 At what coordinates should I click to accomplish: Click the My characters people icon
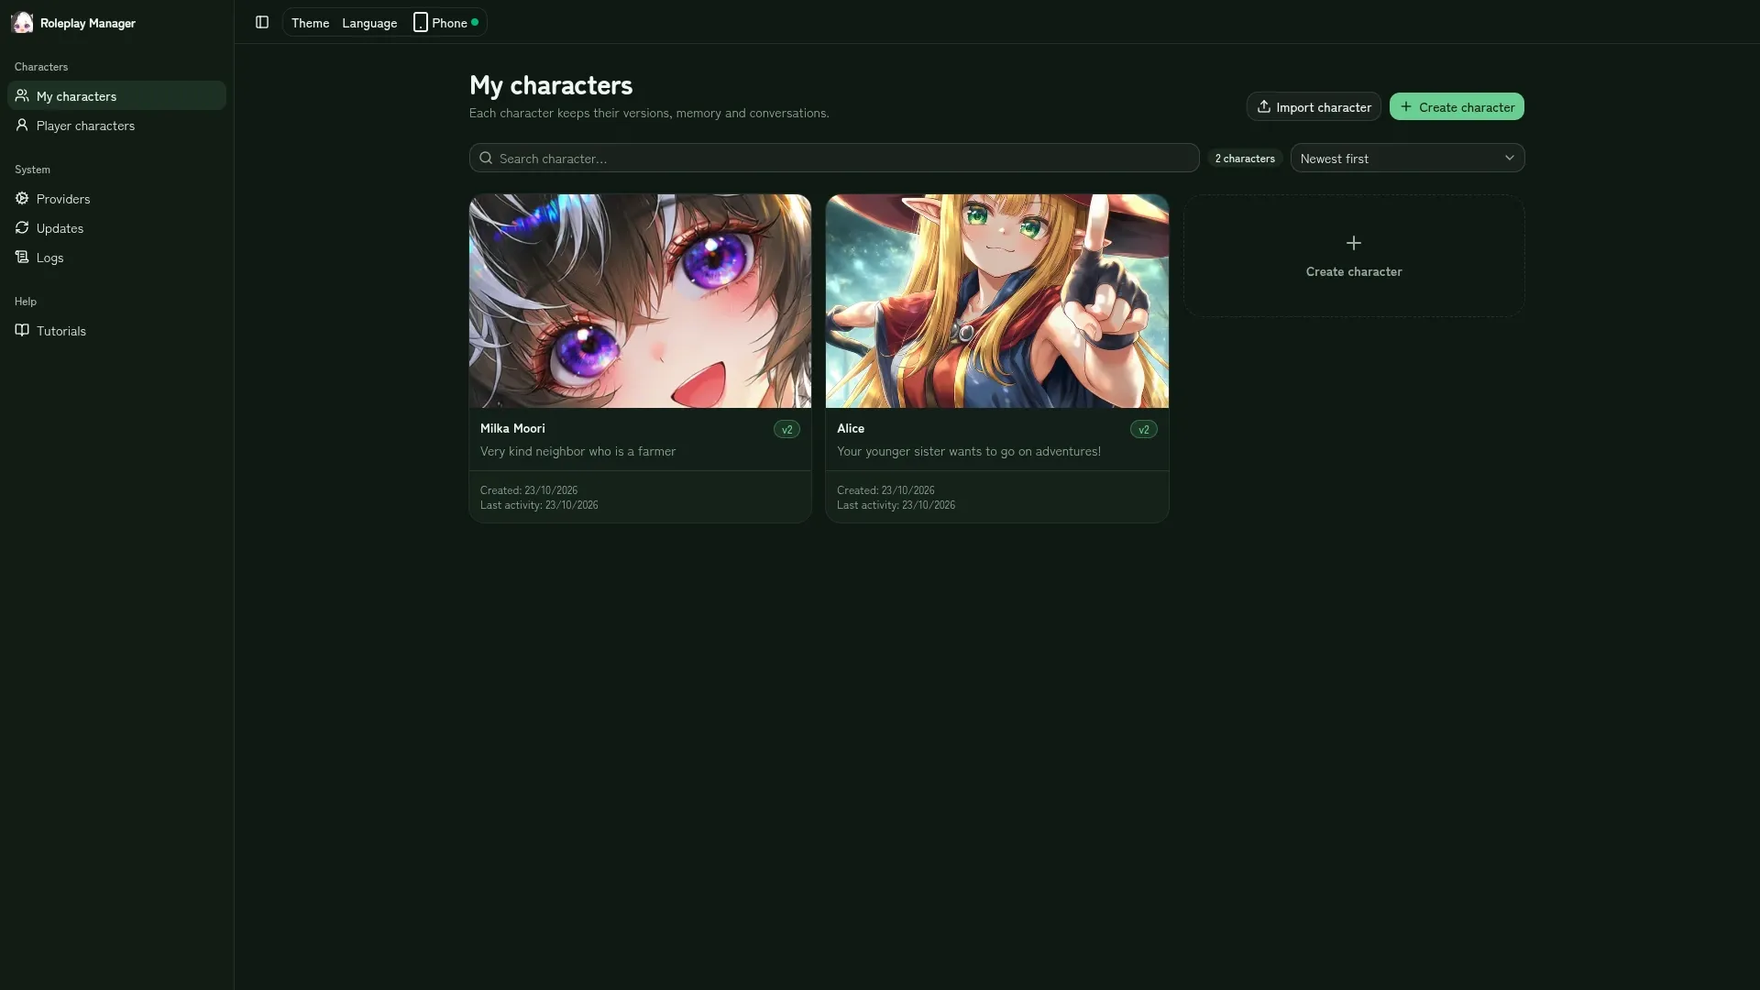pos(22,95)
